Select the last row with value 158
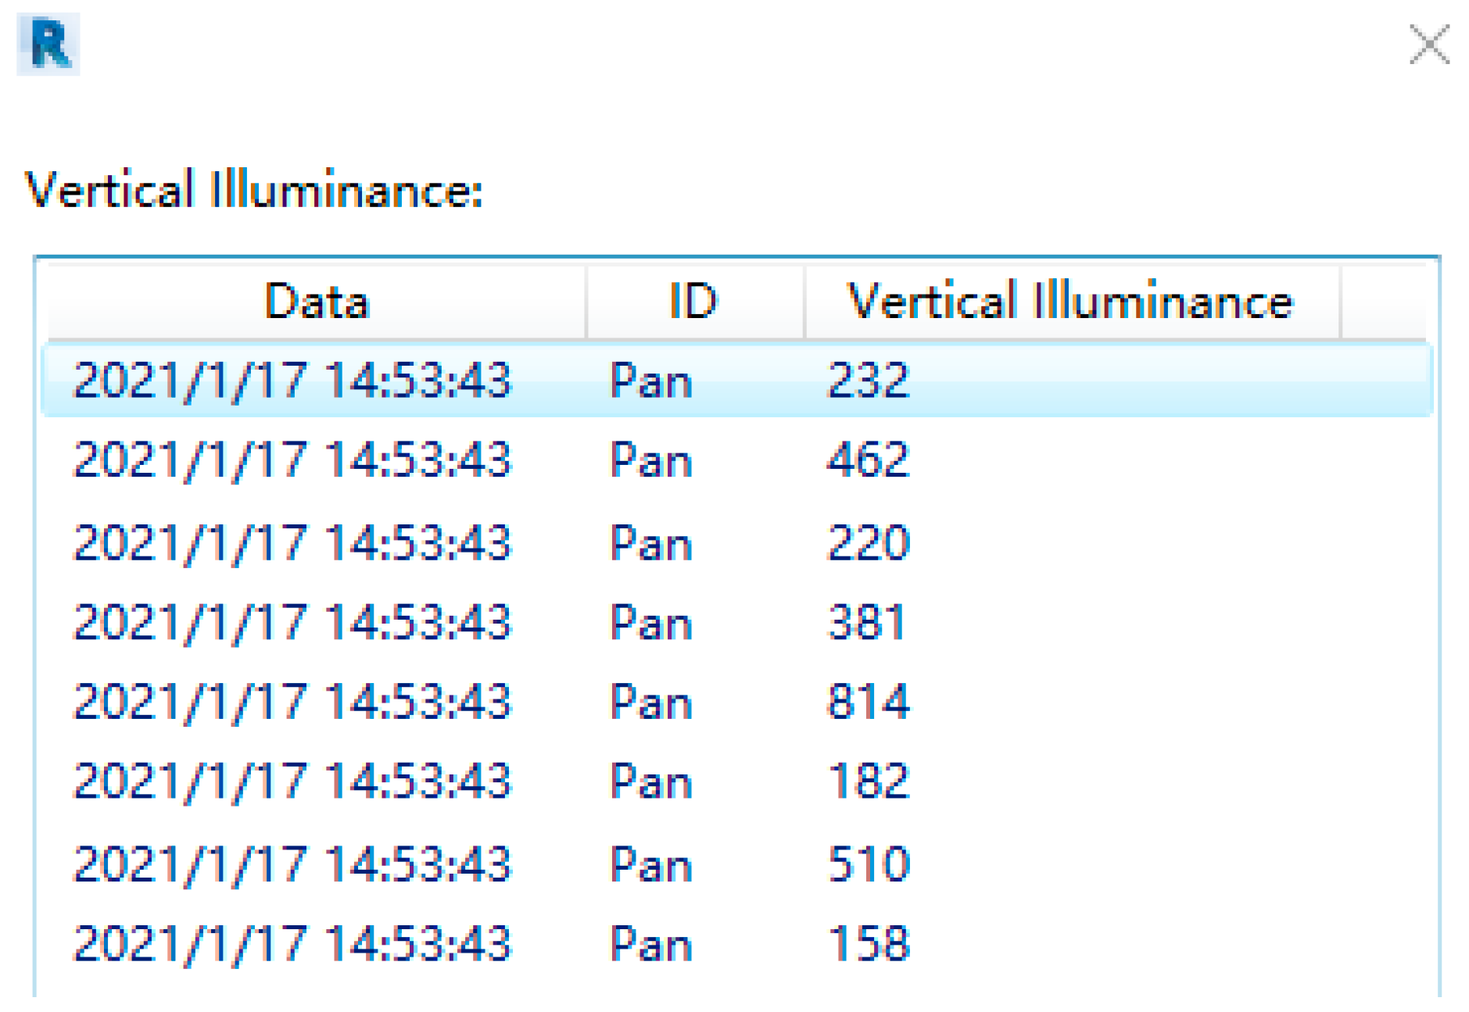 869,943
